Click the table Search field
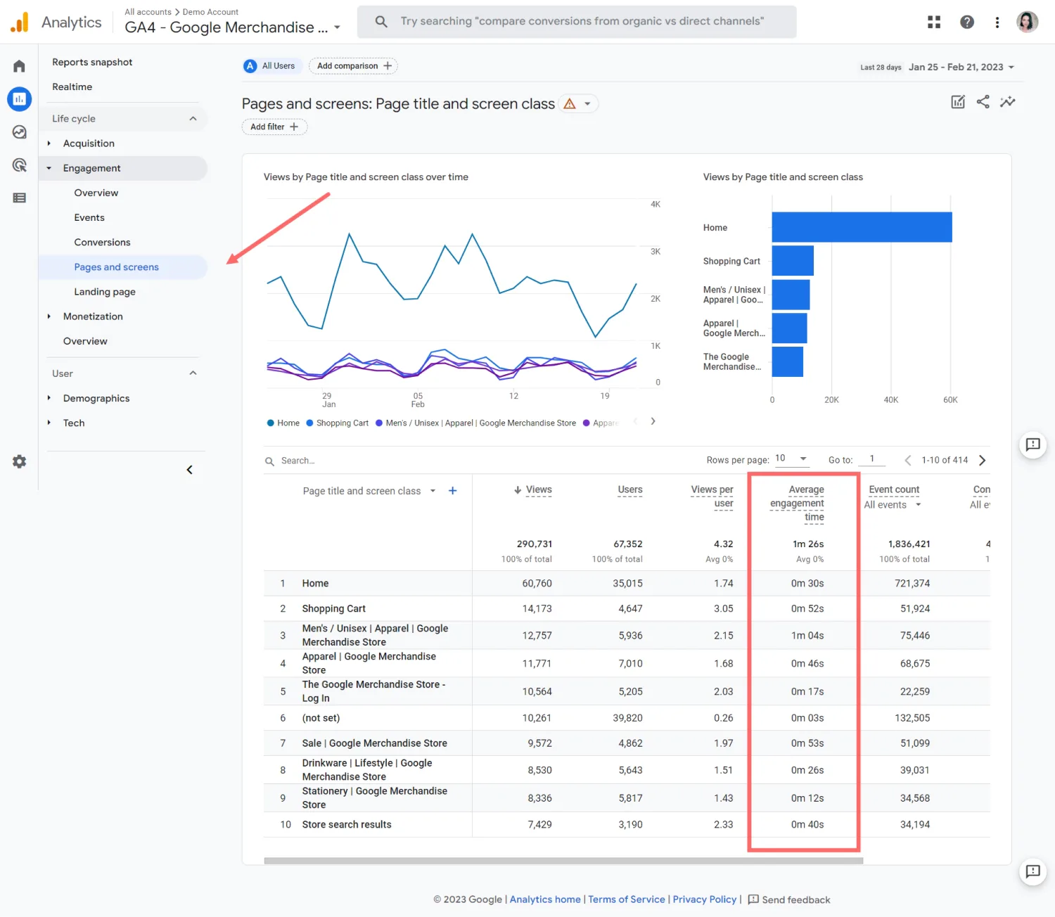This screenshot has width=1055, height=917. [x=298, y=461]
